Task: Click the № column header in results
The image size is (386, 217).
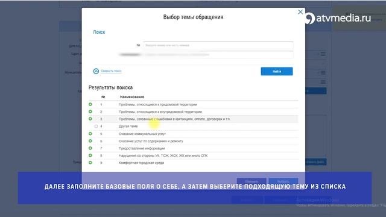Action: [103, 97]
